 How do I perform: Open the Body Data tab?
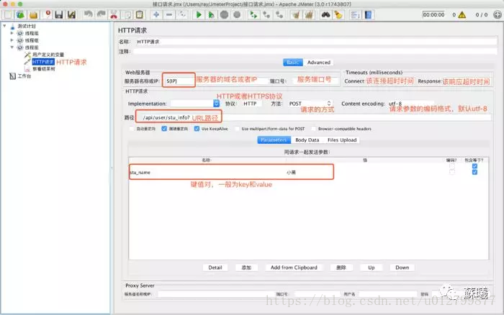tap(307, 140)
